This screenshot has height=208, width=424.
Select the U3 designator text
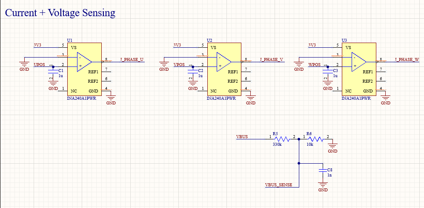click(x=344, y=40)
